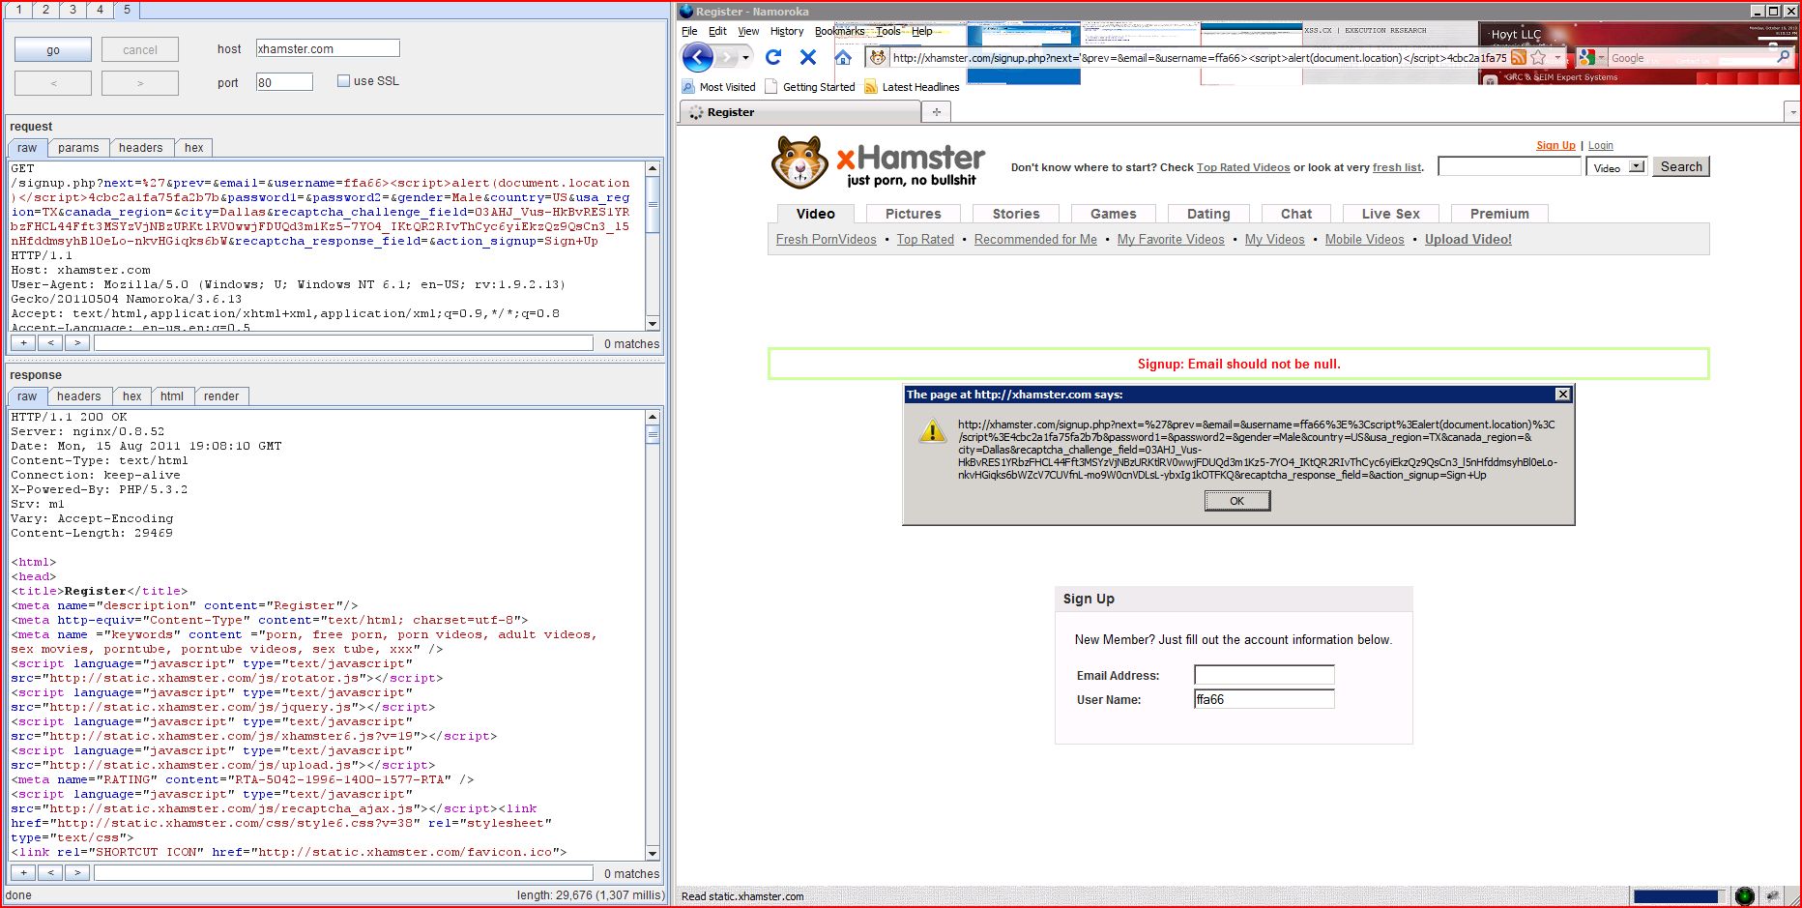
Task: Open the Getting Started bookmark
Action: click(x=809, y=87)
